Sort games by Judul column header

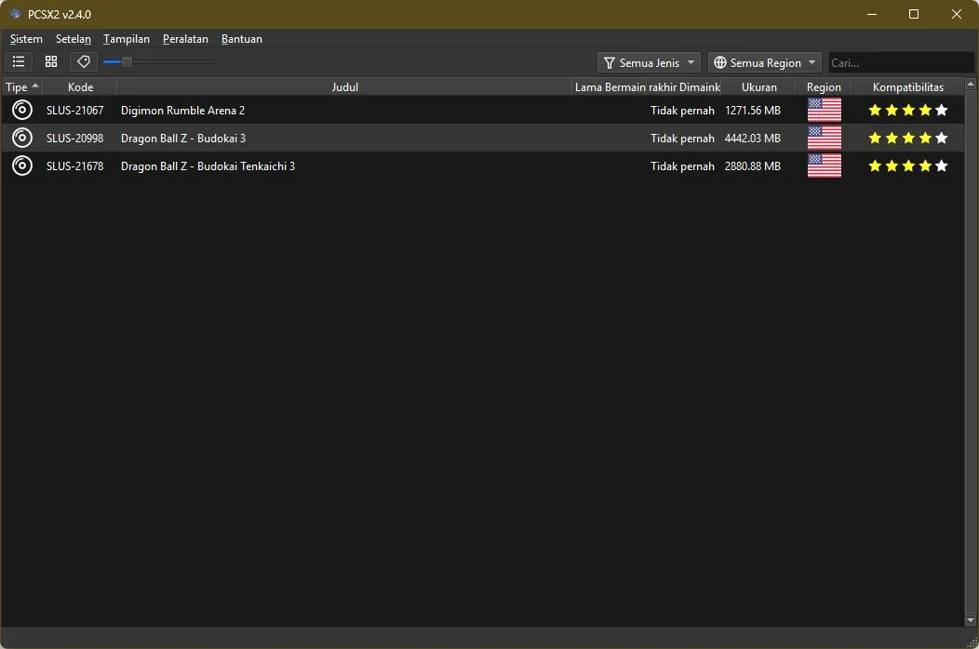[x=344, y=87]
